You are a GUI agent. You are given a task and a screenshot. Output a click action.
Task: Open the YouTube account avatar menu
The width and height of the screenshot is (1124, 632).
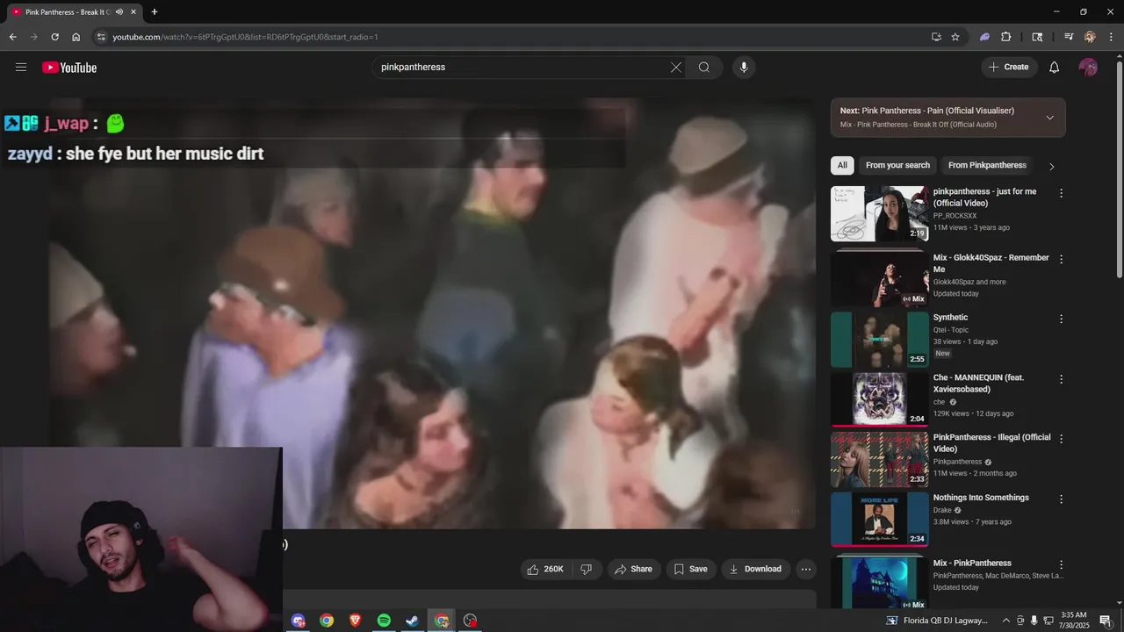coord(1088,68)
